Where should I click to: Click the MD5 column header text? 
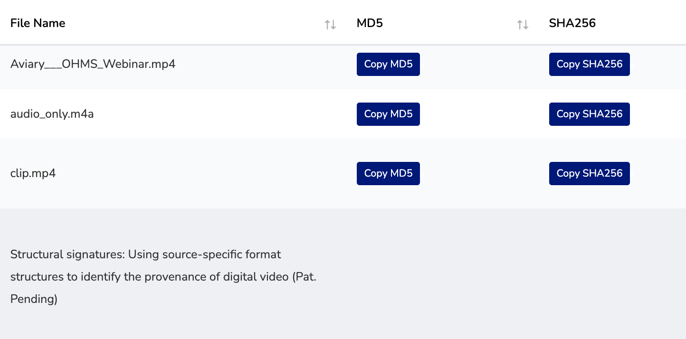tap(370, 23)
